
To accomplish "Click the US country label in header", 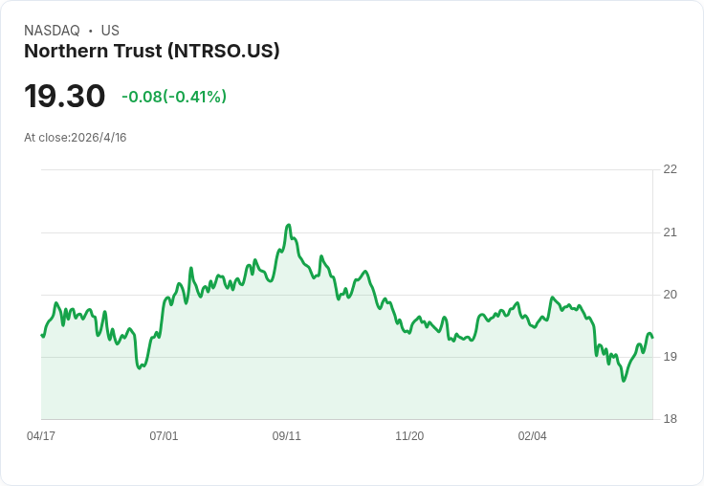I will [x=110, y=31].
